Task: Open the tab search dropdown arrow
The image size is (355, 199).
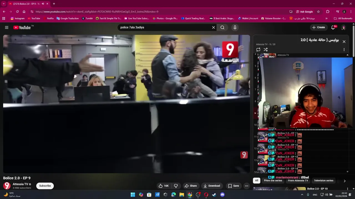Action: 4,4
